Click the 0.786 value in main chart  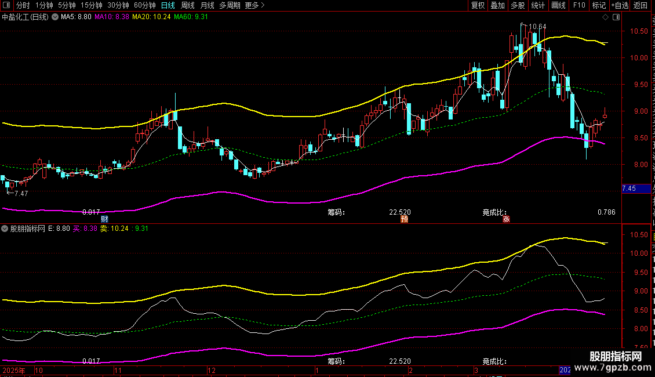tap(606, 212)
